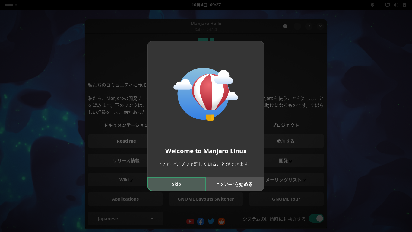
Task: Minimize the Manjaro Hello window
Action: pyautogui.click(x=297, y=26)
